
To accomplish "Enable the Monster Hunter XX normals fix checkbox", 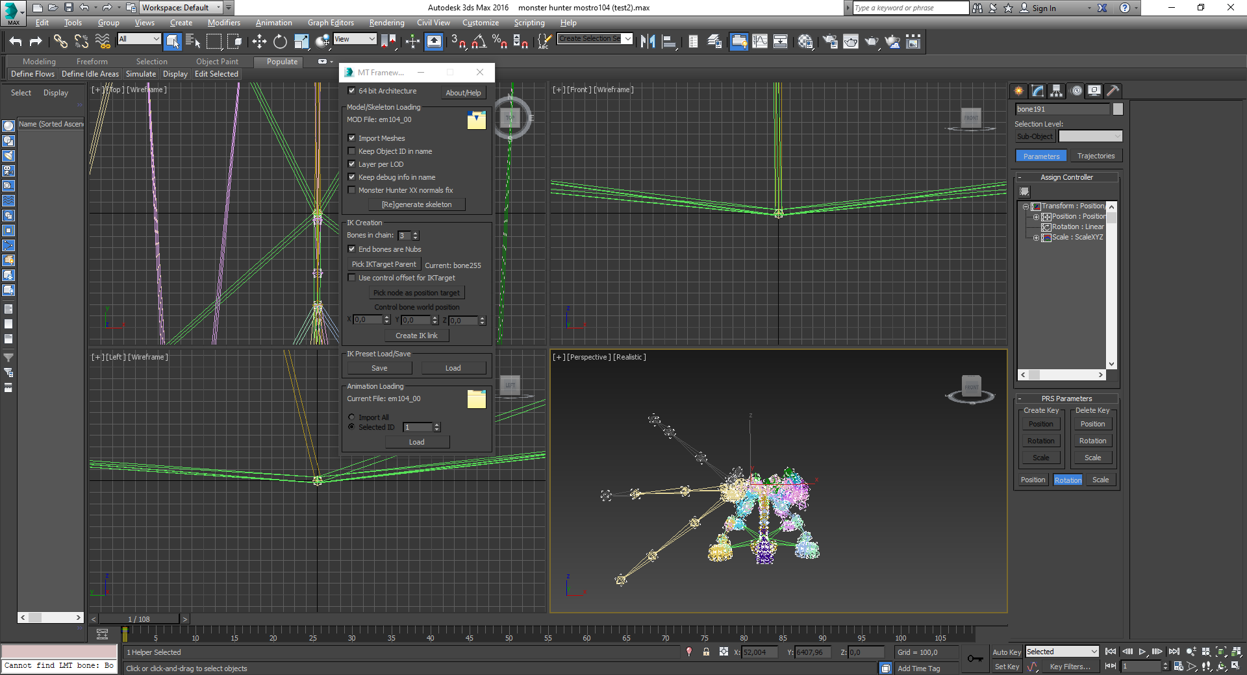I will [x=351, y=190].
